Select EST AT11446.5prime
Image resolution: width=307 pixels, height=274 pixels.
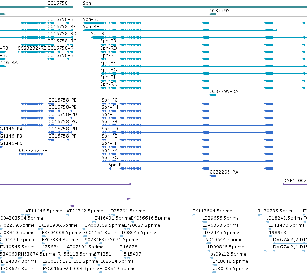tap(44, 211)
